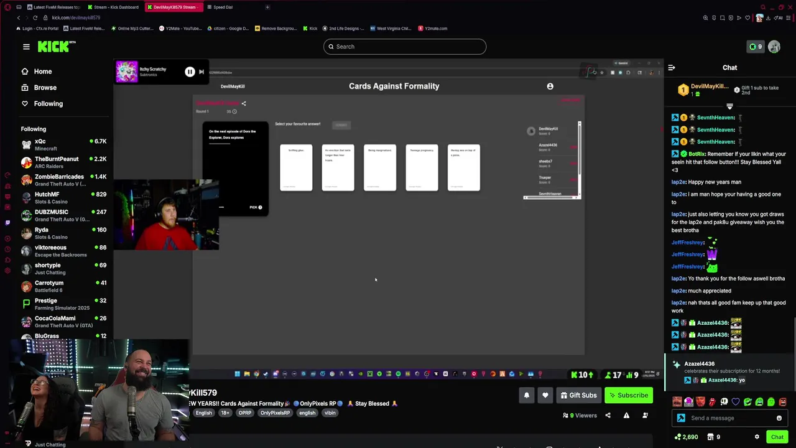The height and width of the screenshot is (448, 796).
Task: Open West Virginia bookmark
Action: click(391, 28)
